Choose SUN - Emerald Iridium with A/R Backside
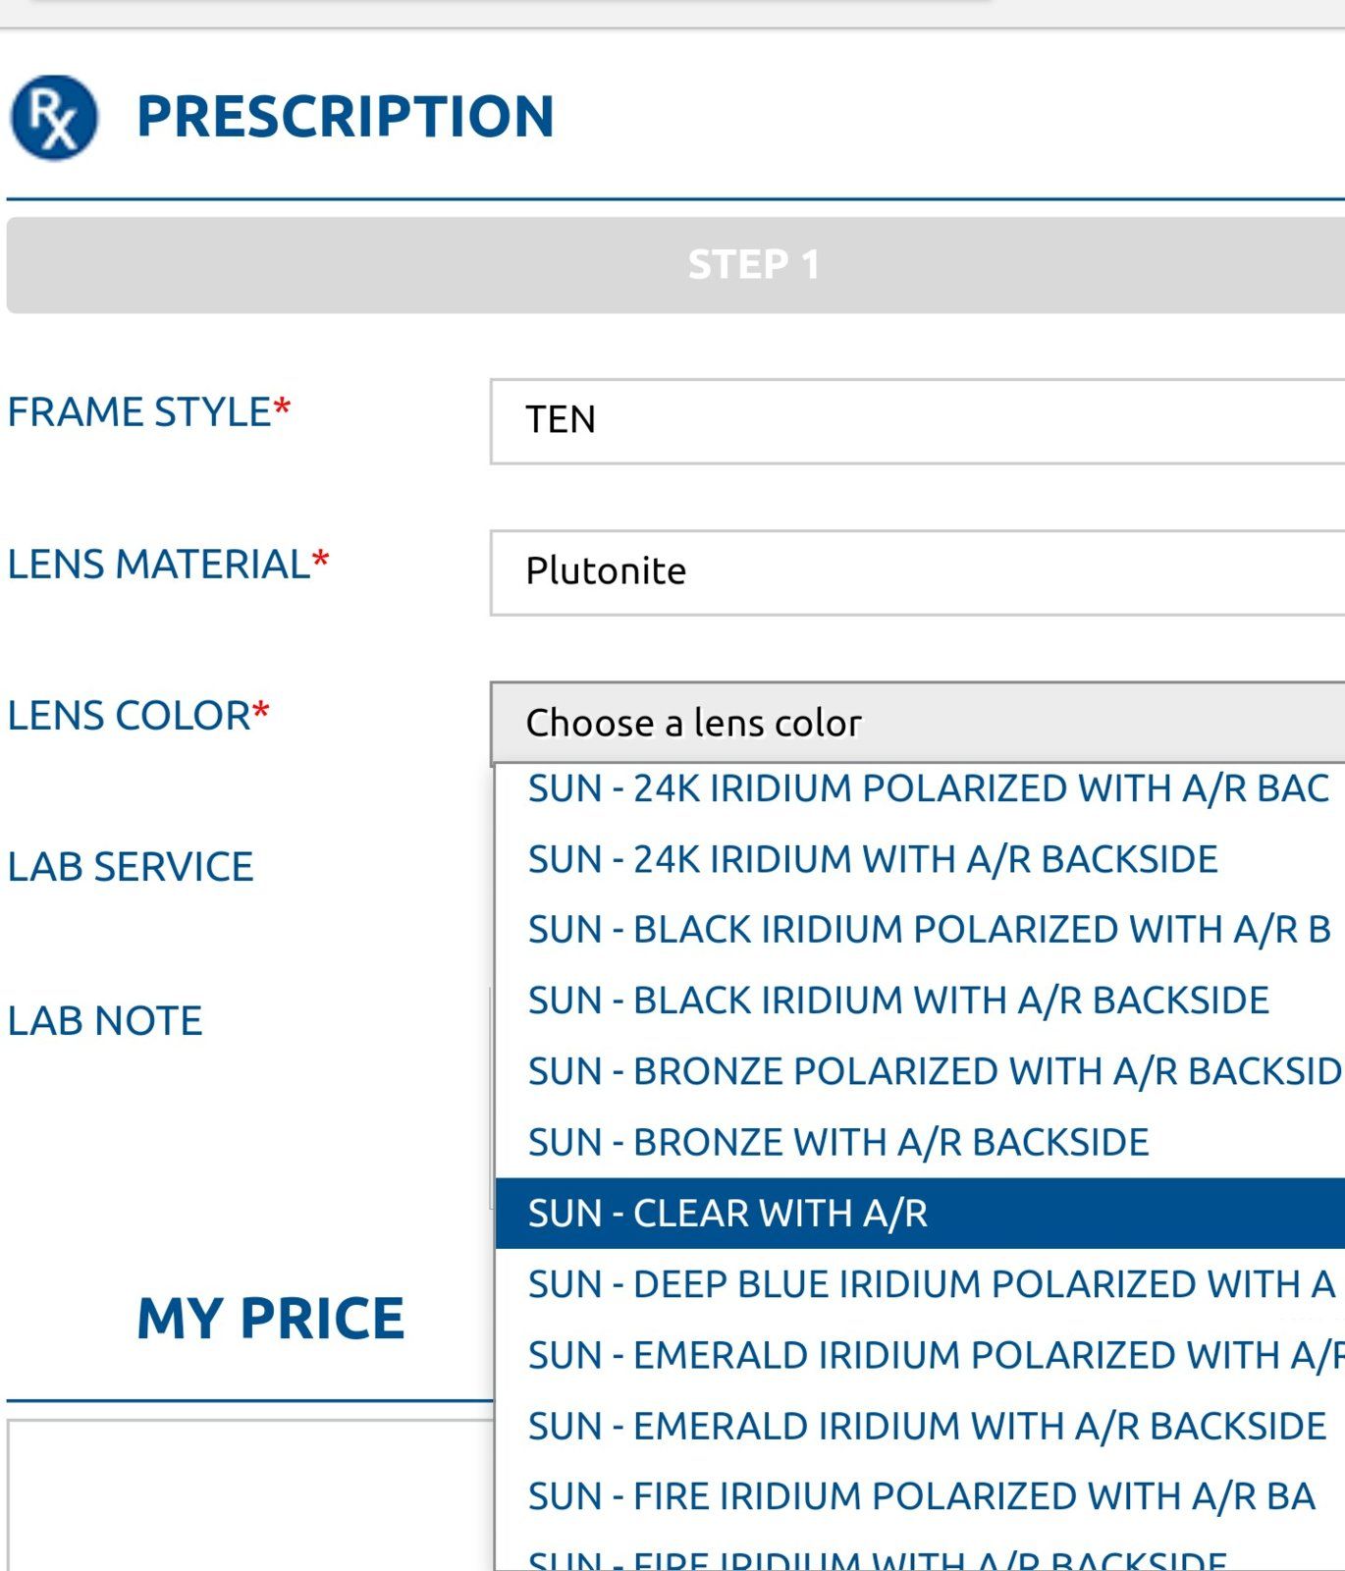The image size is (1345, 1571). pos(926,1427)
